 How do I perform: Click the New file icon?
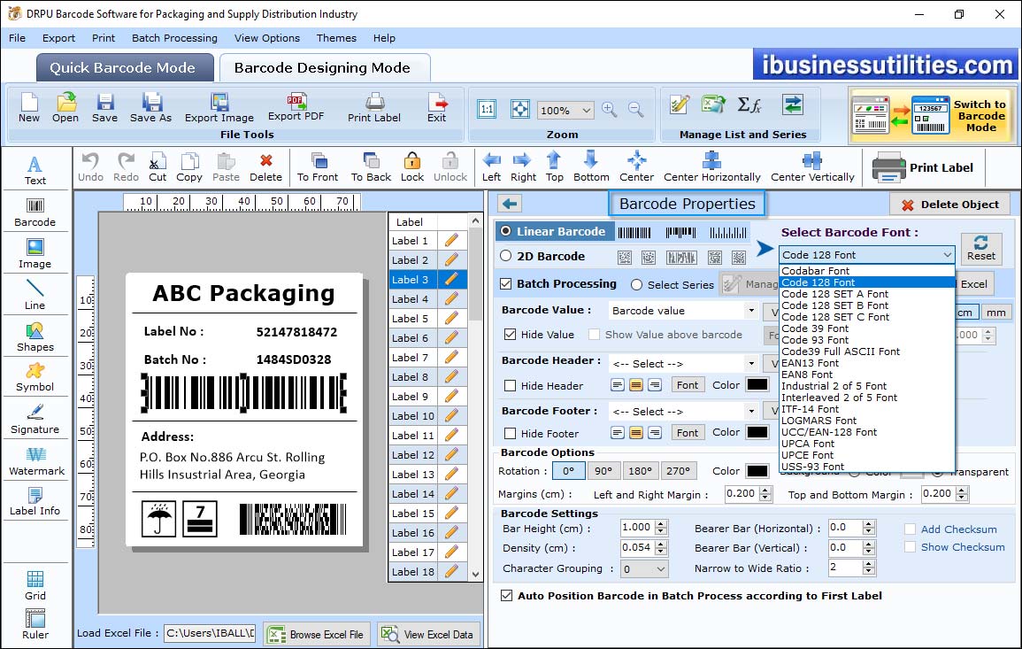[28, 108]
